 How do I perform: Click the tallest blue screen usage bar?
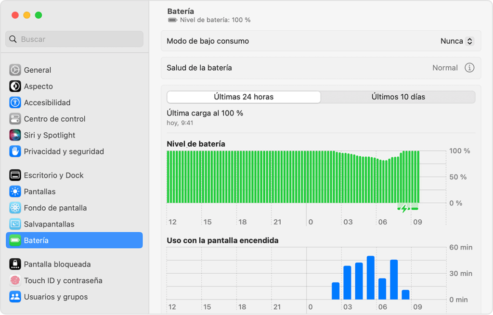(371, 278)
